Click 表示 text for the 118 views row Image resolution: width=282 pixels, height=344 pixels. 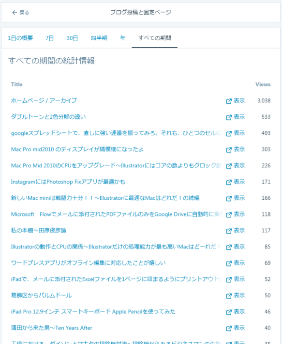[x=239, y=214]
